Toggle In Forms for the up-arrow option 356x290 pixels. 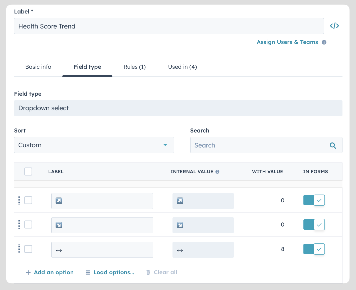coord(314,200)
